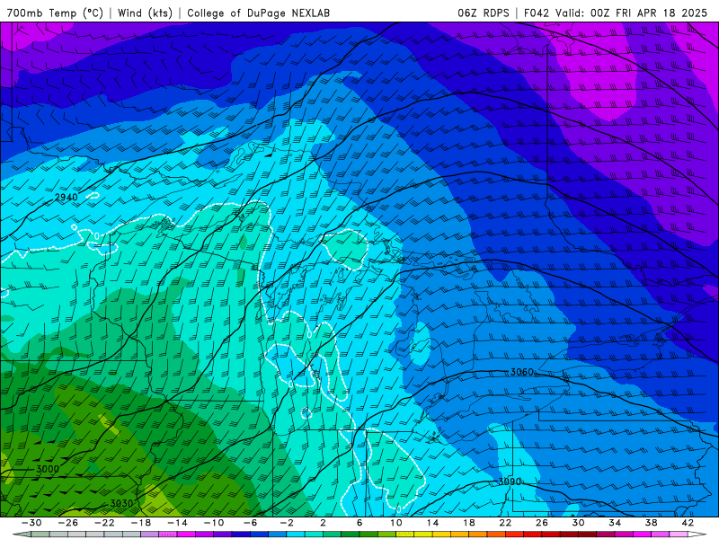Click the -30 value on temperature scale
The width and height of the screenshot is (719, 539).
[x=31, y=523]
